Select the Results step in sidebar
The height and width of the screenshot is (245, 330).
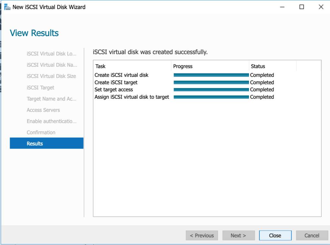(x=46, y=143)
